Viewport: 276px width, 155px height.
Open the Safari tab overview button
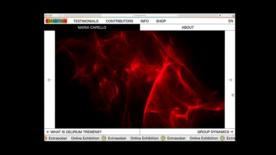229,15
